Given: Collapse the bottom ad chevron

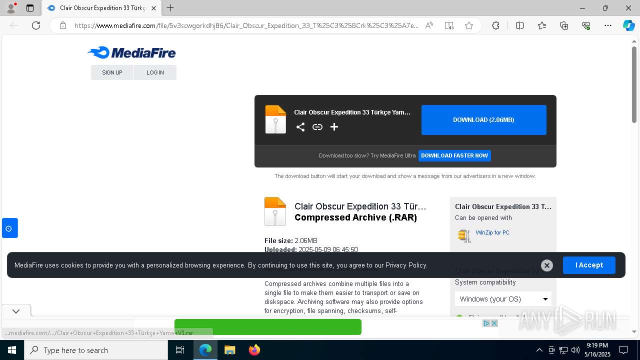Looking at the screenshot, I should click(x=16, y=311).
